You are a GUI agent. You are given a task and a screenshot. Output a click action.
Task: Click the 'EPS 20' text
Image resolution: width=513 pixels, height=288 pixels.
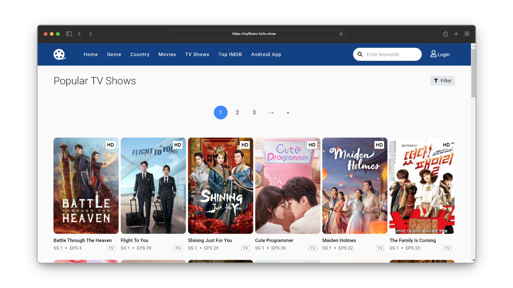413,248
